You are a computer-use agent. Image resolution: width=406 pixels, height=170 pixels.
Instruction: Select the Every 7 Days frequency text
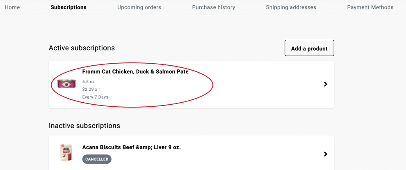tap(95, 97)
